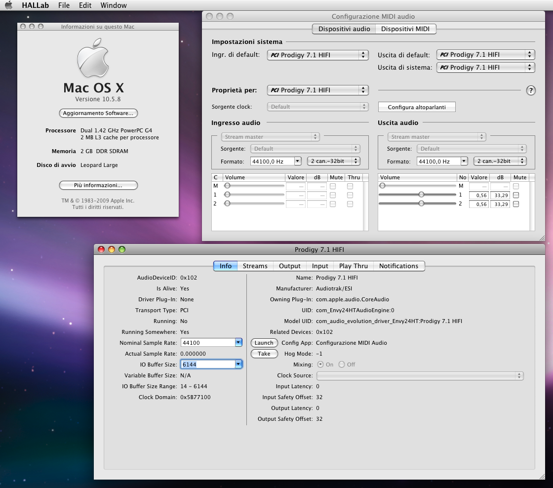Viewport: 553px width, 488px height.
Task: Click the Clock Domain value "0x5B77100"
Action: point(196,397)
